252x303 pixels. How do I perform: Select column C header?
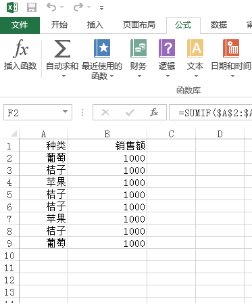coord(171,134)
